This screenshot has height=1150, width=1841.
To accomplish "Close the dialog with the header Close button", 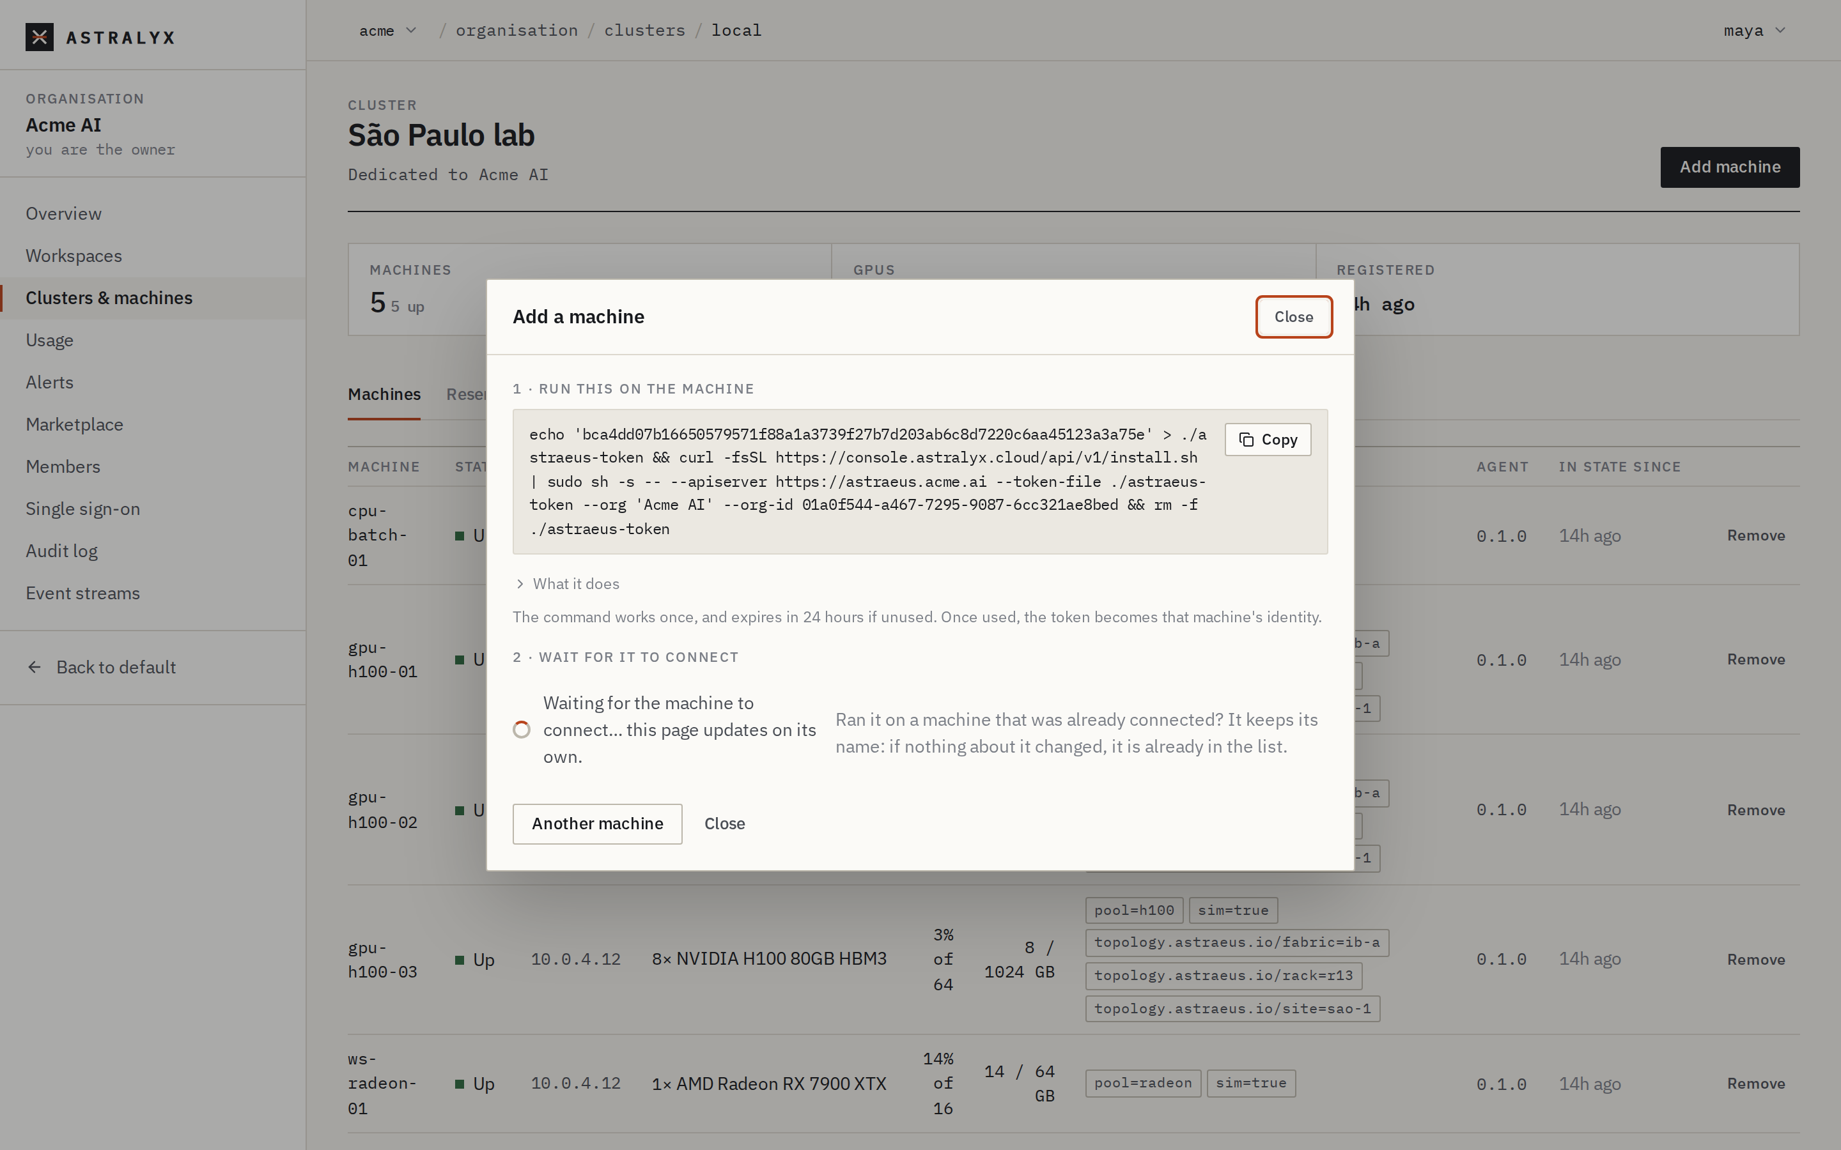I will (1293, 317).
